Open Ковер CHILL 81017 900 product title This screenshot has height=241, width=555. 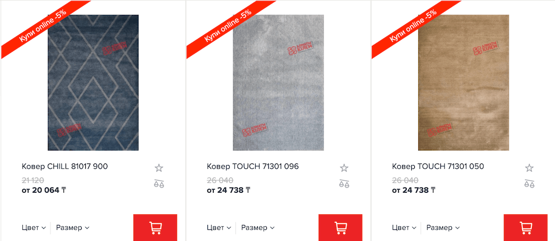click(x=65, y=166)
